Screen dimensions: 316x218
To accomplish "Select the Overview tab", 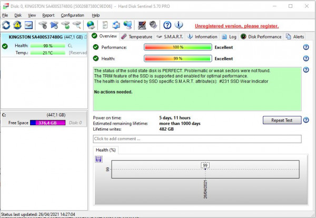I will 104,36.
